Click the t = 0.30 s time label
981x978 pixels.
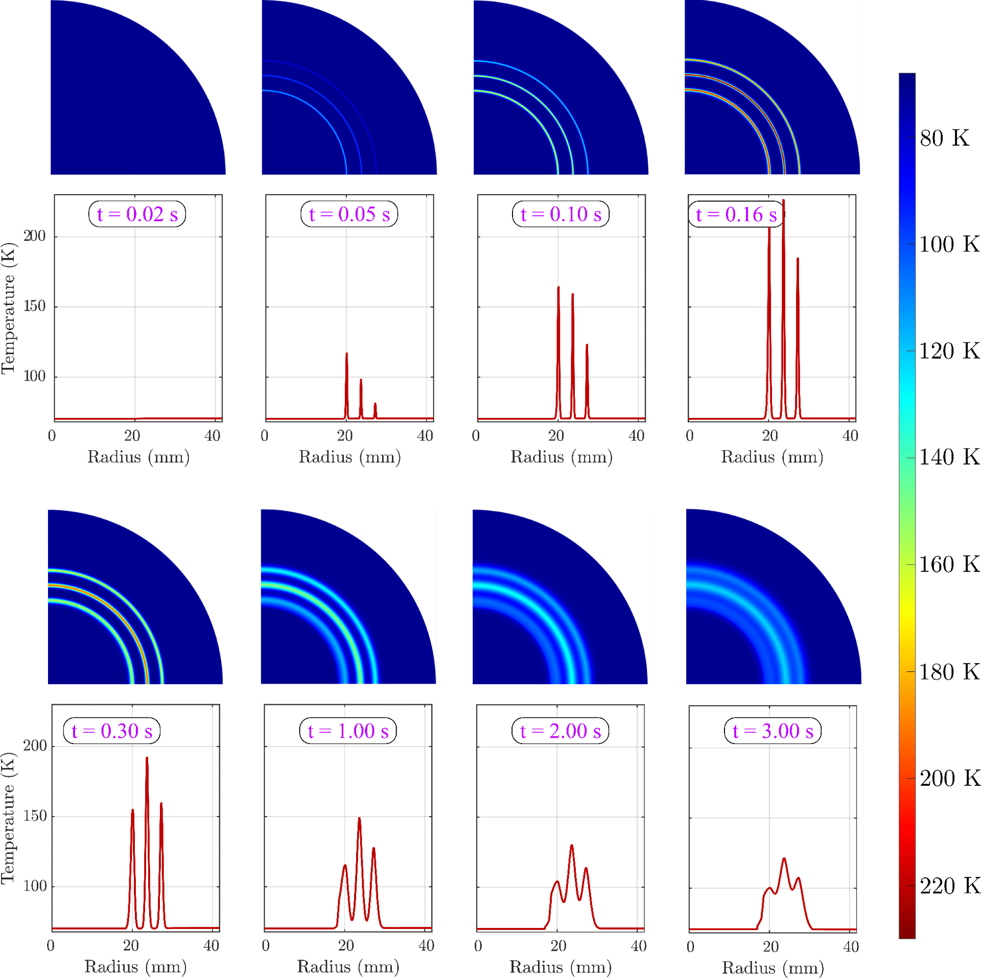coord(111,731)
